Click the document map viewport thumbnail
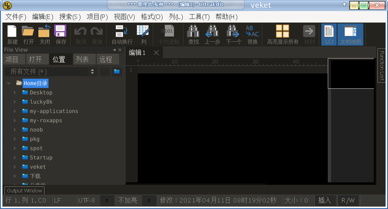This screenshot has height=209, width=388. (351, 73)
